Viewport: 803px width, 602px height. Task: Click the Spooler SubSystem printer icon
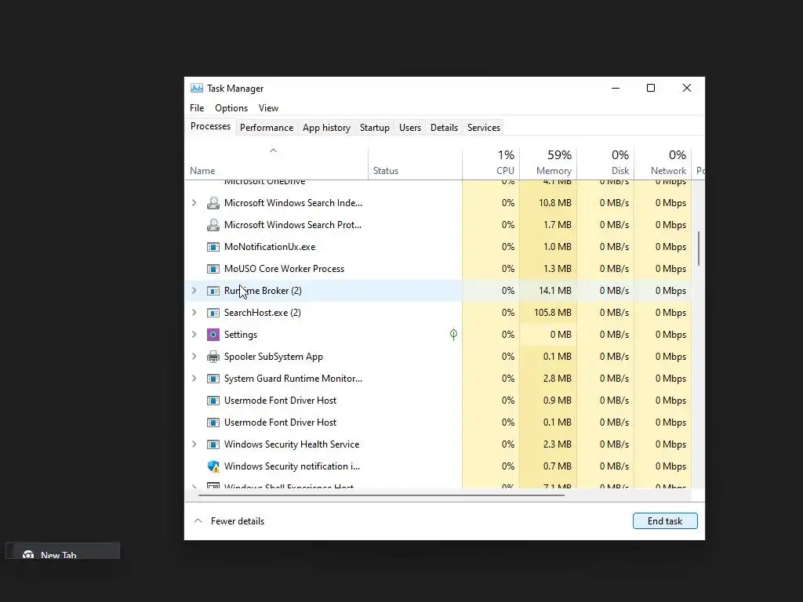(x=213, y=357)
